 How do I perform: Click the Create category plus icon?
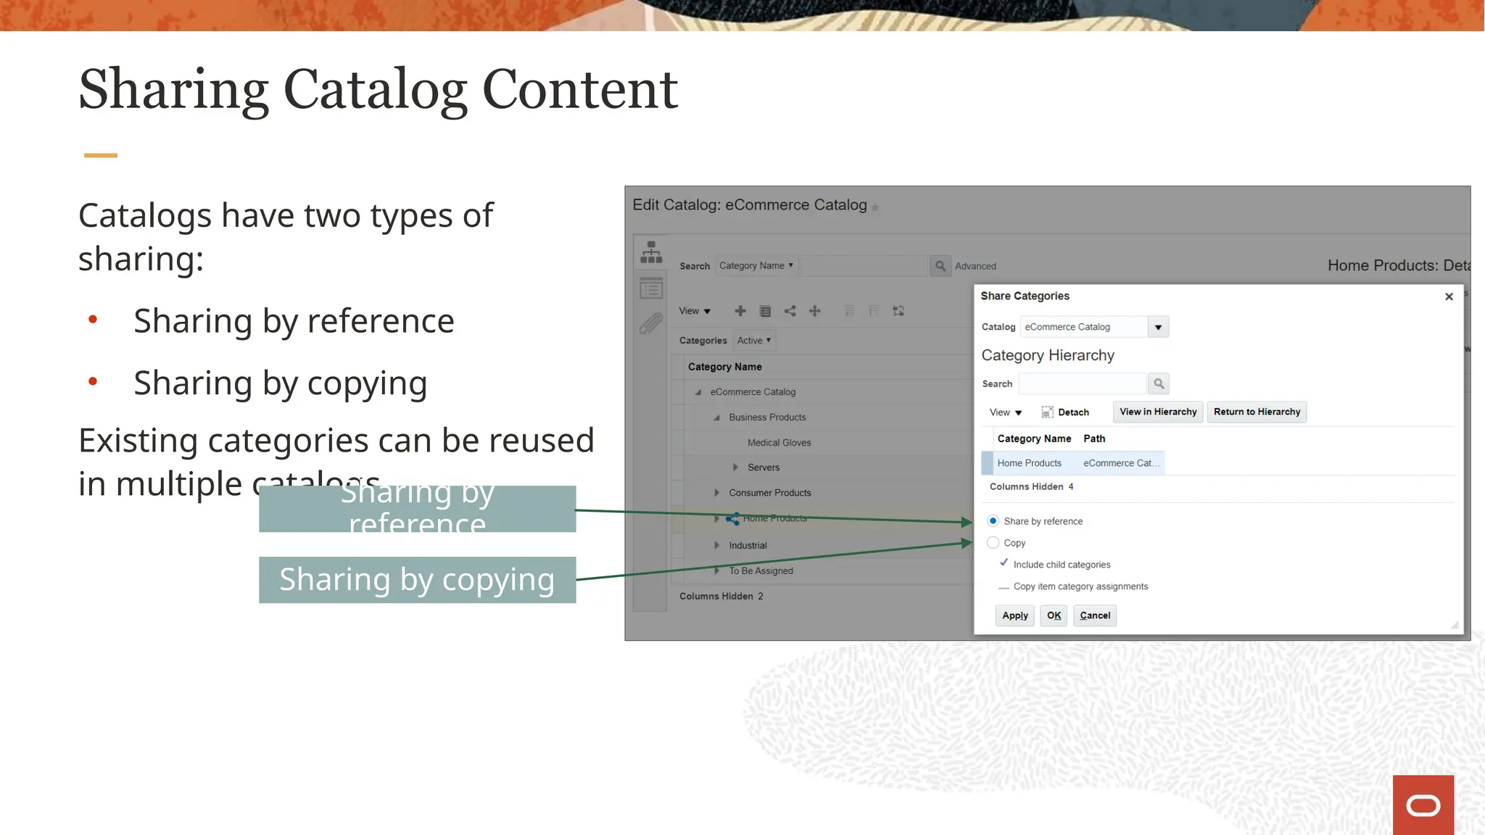740,311
